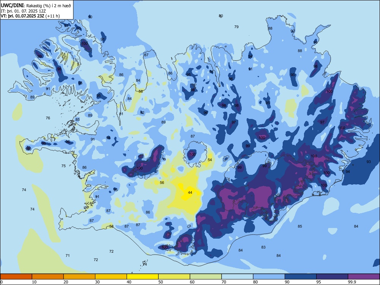Click the '50' legend scale label
The image size is (380, 285).
tap(161, 282)
